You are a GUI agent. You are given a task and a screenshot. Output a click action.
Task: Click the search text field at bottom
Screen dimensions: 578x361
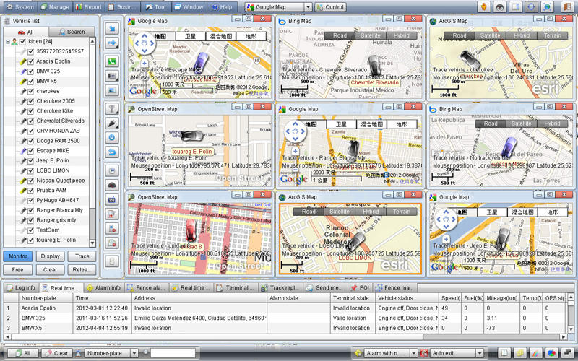(172, 353)
